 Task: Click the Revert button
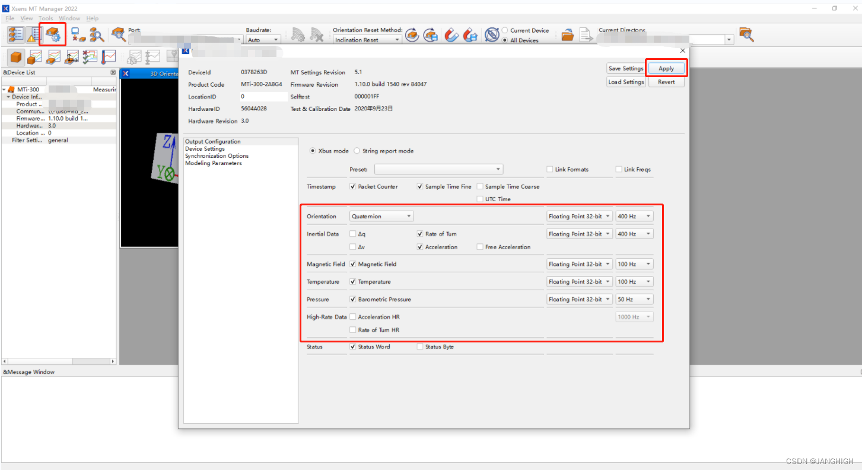pyautogui.click(x=666, y=82)
